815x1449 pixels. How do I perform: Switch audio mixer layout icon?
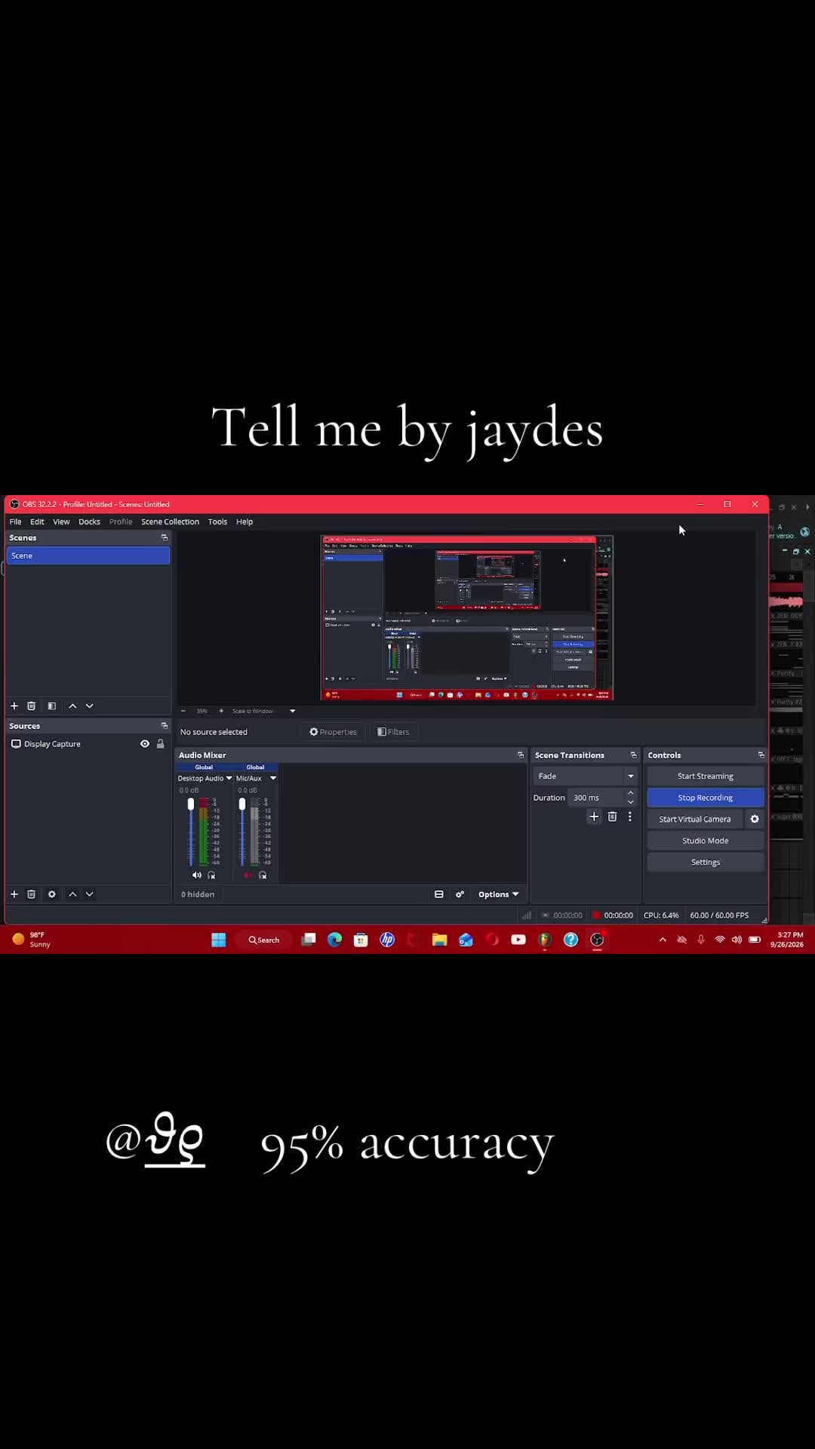pos(439,894)
